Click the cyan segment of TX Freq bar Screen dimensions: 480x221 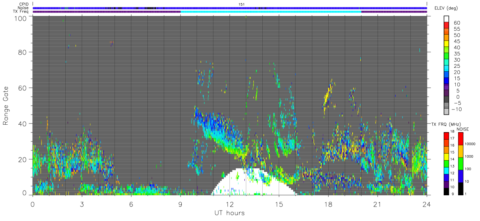[271, 12]
